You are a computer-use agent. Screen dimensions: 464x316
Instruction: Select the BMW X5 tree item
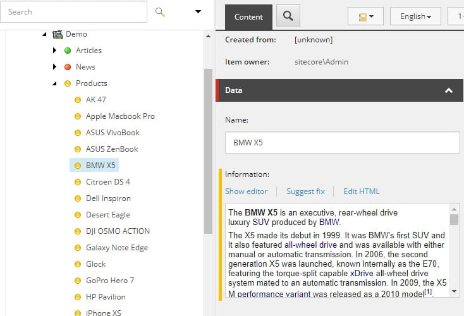point(101,166)
